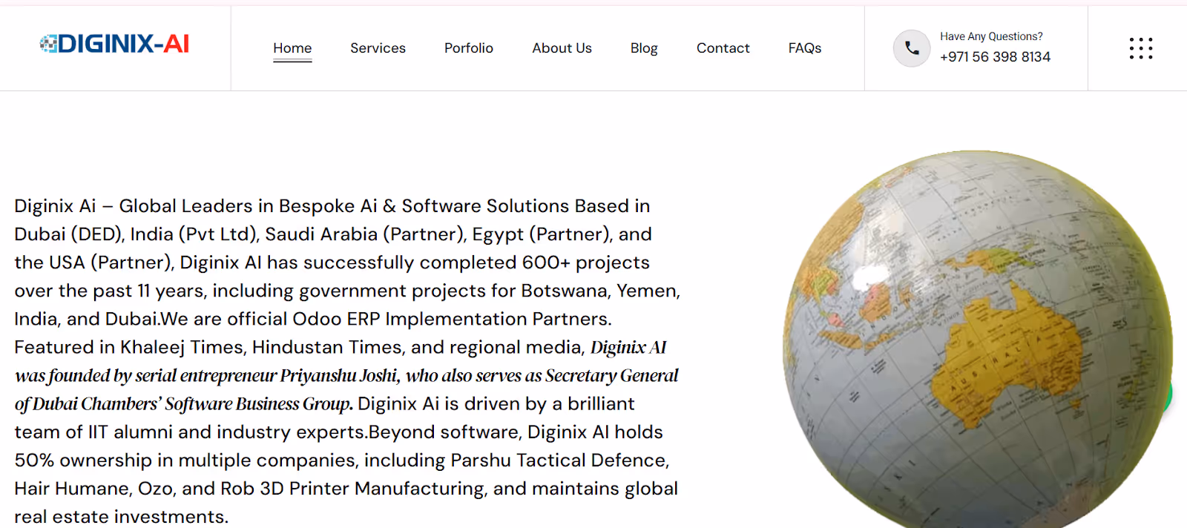Click the 'Have Any Questions?' text
This screenshot has width=1187, height=528.
tap(991, 36)
